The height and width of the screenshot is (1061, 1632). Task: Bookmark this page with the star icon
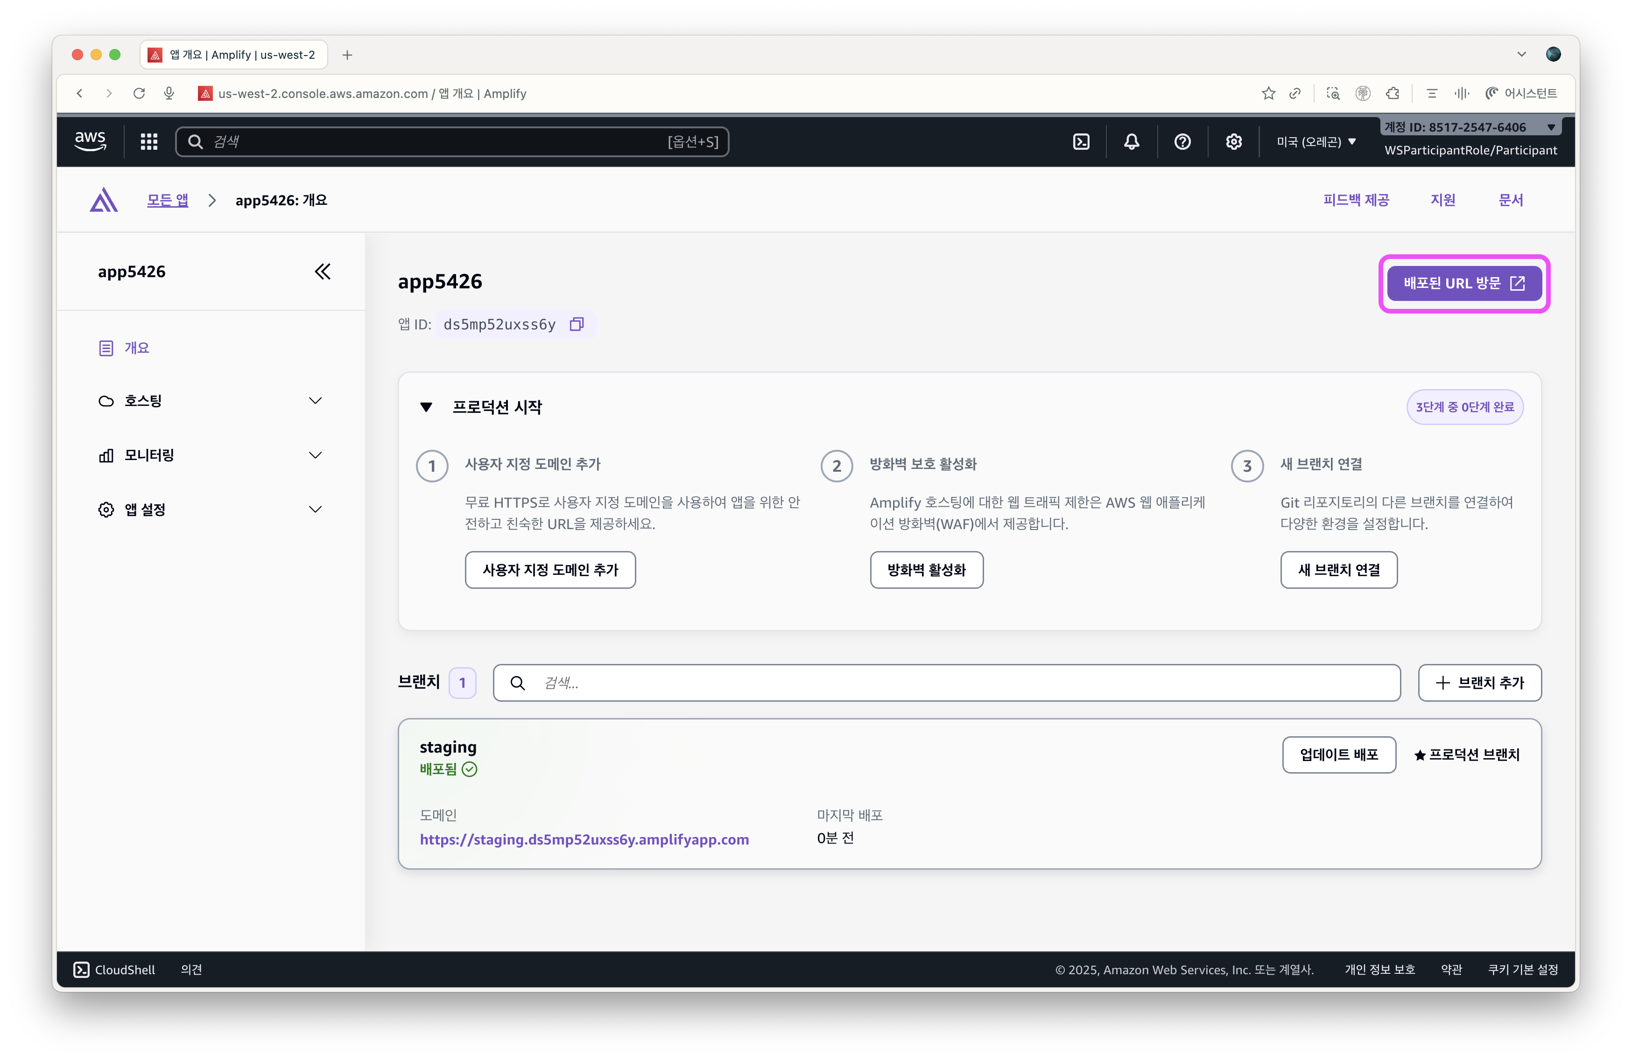[x=1268, y=93]
